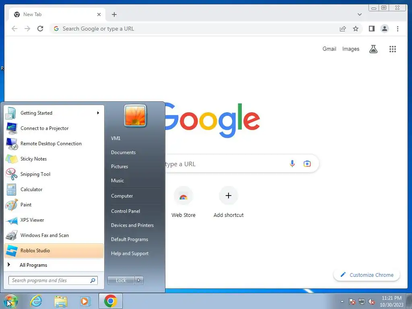Open Internet Explorer from taskbar
The height and width of the screenshot is (309, 412).
click(36, 301)
